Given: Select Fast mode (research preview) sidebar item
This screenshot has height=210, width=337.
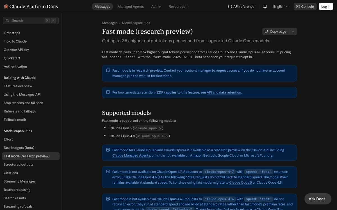Looking at the screenshot, I should pyautogui.click(x=31, y=156).
